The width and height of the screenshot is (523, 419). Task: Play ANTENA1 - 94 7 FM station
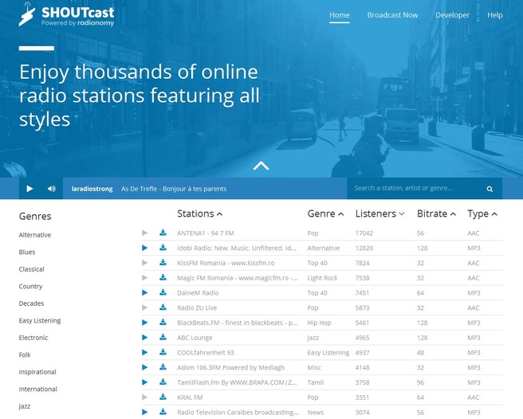[145, 233]
